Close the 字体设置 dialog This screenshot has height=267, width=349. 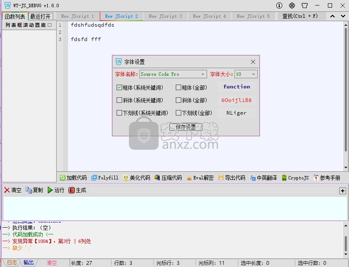(x=253, y=62)
